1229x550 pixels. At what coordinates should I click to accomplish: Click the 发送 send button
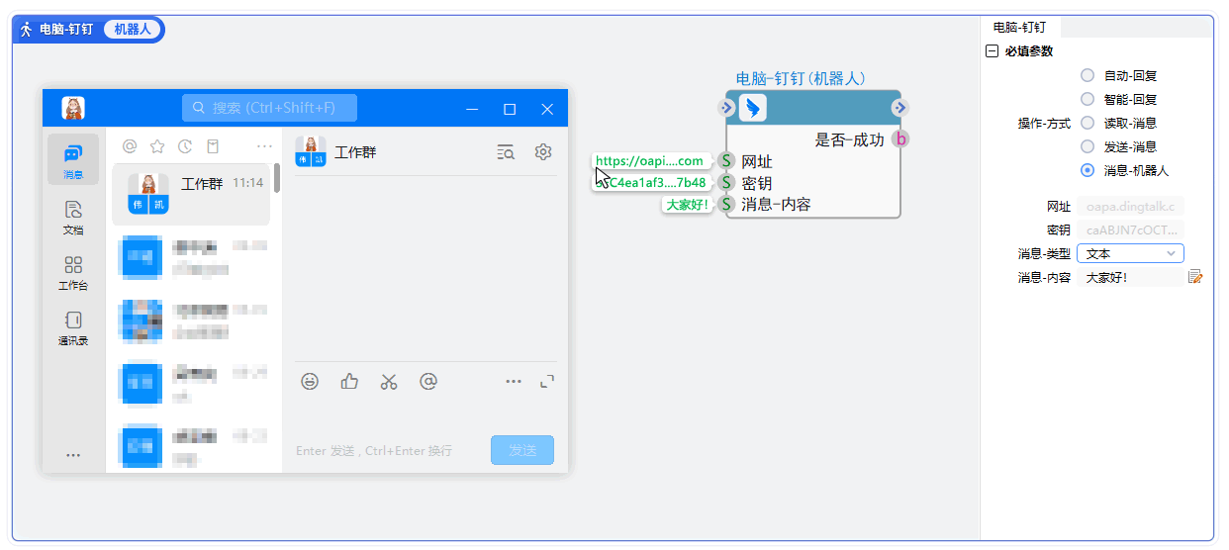[x=521, y=450]
